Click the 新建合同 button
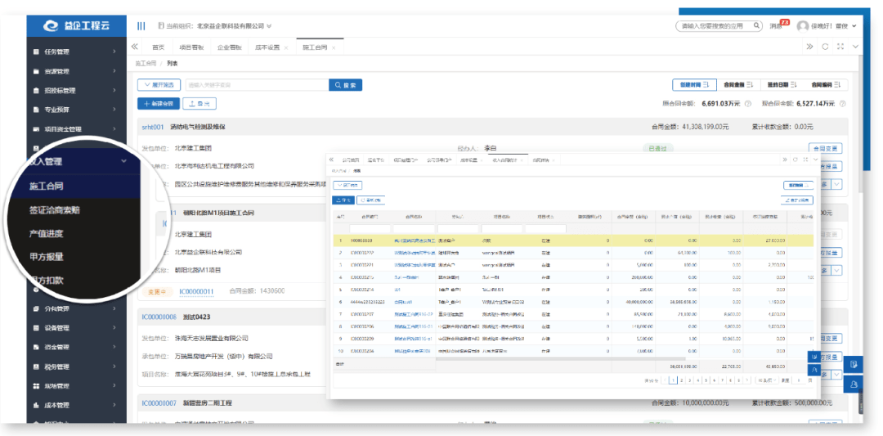 click(159, 104)
